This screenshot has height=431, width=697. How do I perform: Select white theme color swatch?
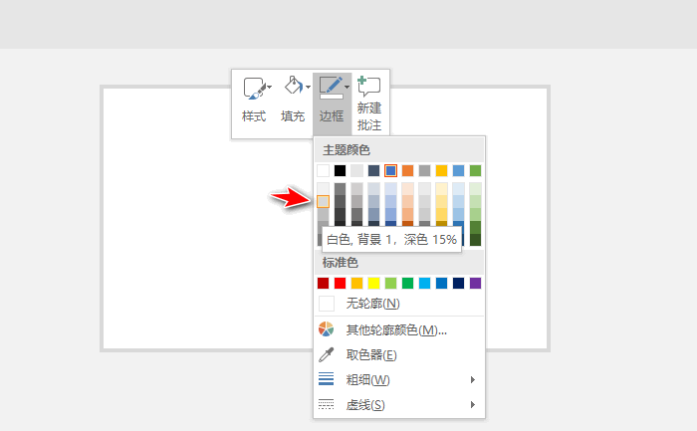coord(324,170)
